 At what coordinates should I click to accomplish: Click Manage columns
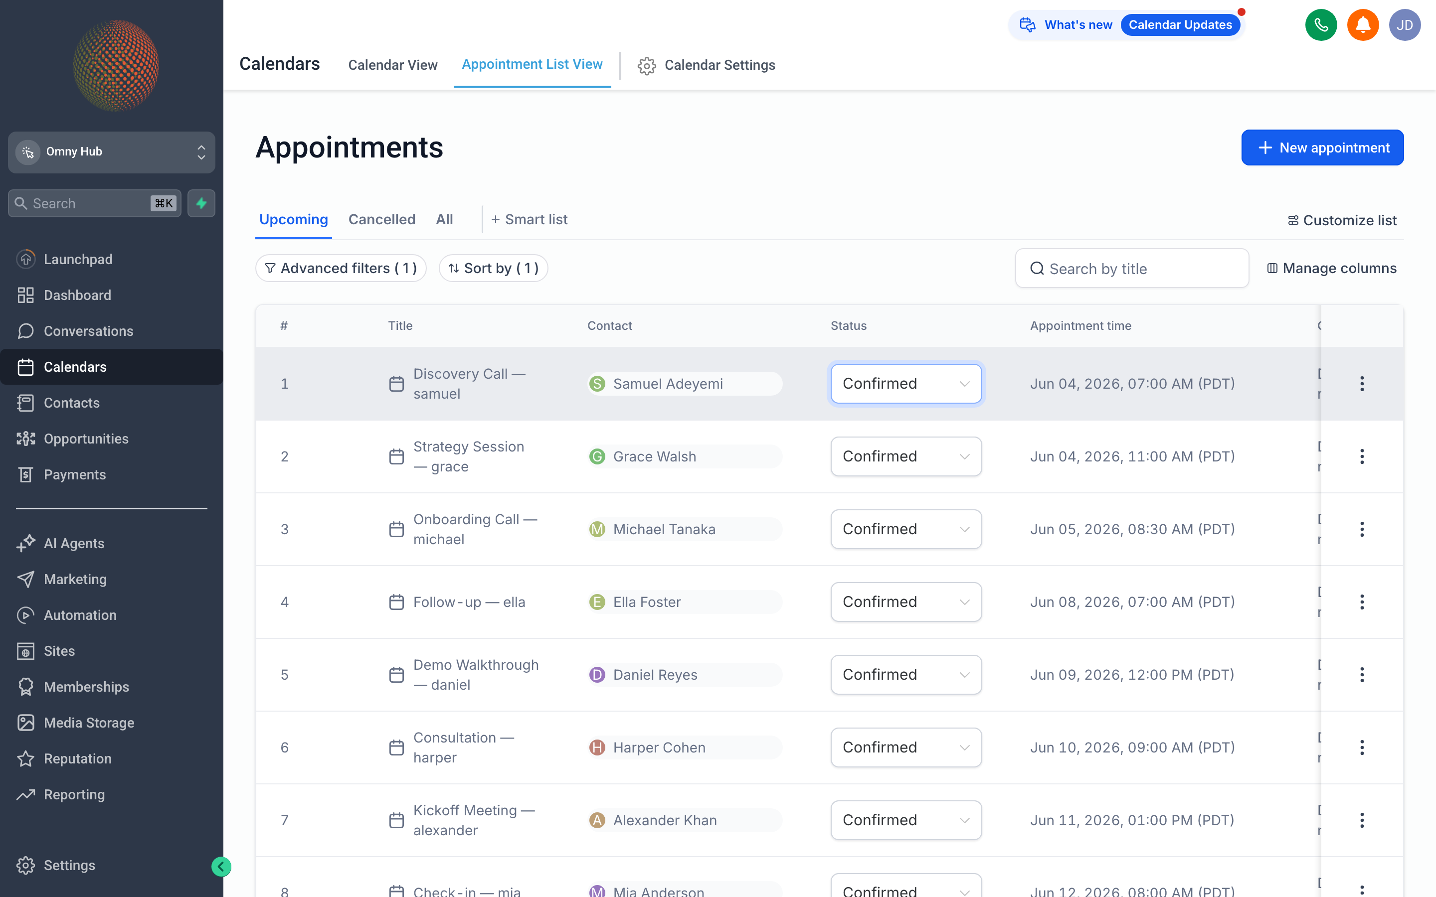(1332, 268)
